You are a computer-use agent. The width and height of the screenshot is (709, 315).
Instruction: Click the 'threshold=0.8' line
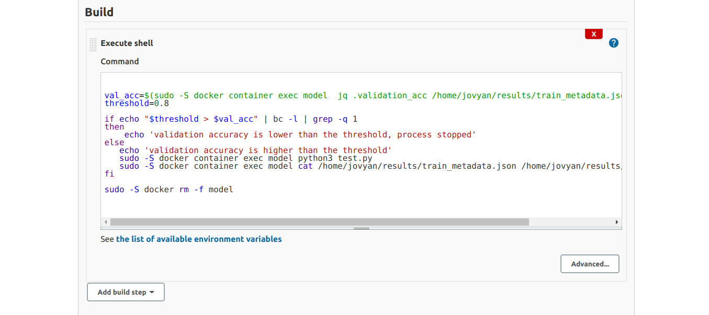[x=137, y=103]
